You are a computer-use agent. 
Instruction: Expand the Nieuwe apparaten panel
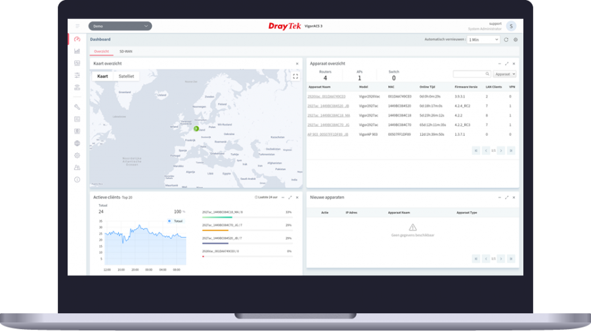[506, 198]
